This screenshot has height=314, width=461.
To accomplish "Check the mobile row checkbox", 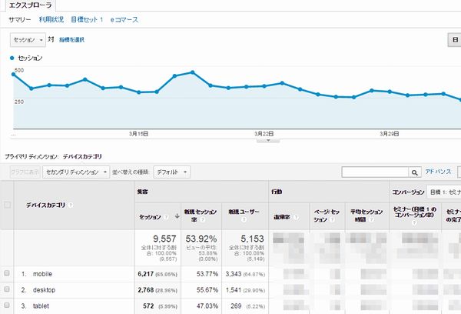I will click(x=7, y=273).
